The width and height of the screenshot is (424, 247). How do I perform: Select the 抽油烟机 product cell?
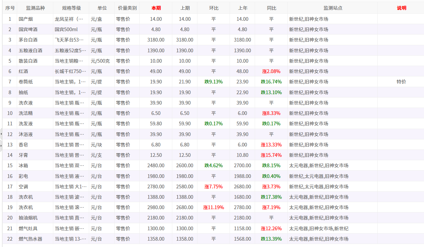tap(35, 218)
